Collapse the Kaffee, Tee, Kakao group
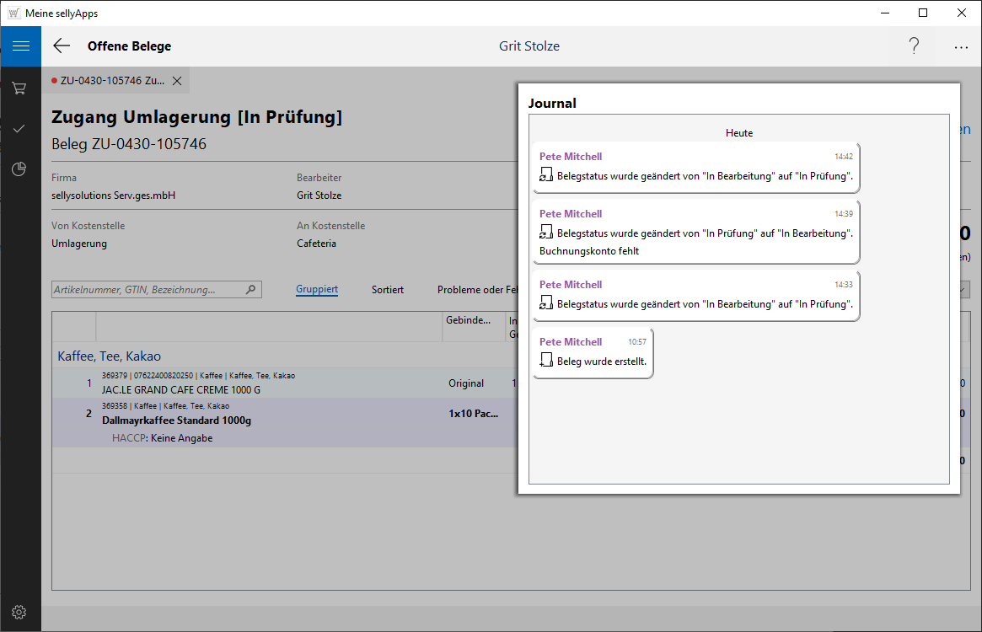Image resolution: width=982 pixels, height=632 pixels. click(x=109, y=356)
